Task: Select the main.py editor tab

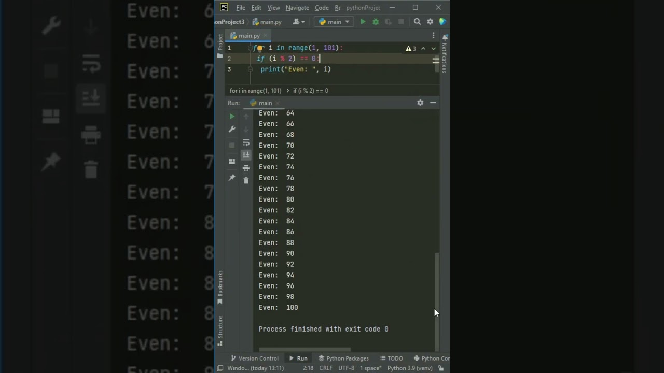Action: [249, 36]
